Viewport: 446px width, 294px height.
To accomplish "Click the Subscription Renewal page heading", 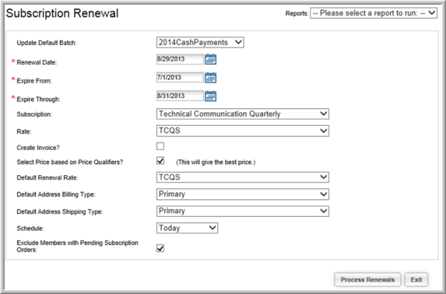I will 62,13.
